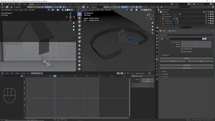Click Delete Higher button
Screen dimensions: 215x121
coord(186,68)
